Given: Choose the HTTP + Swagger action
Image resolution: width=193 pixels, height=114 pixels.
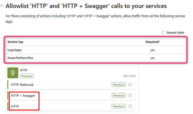Looking at the screenshot, I should coord(23,95).
